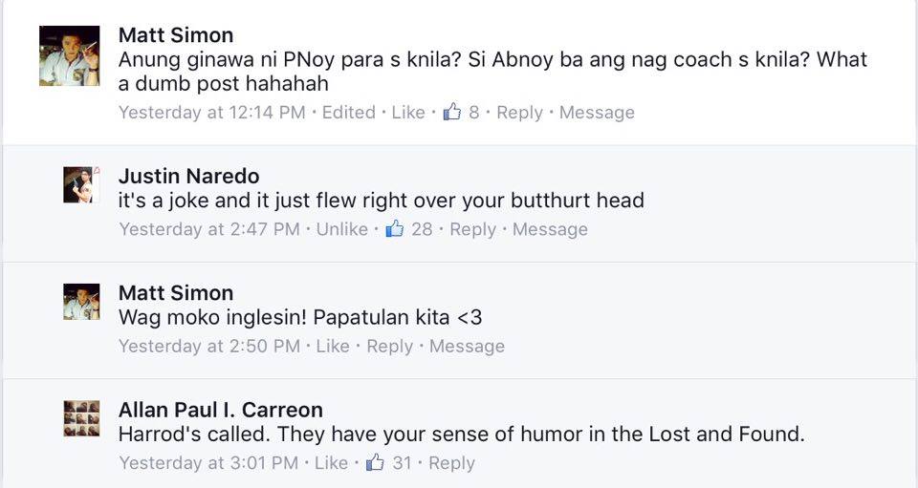
Task: Open Matt Simon's profile picture on first comment
Action: (69, 55)
